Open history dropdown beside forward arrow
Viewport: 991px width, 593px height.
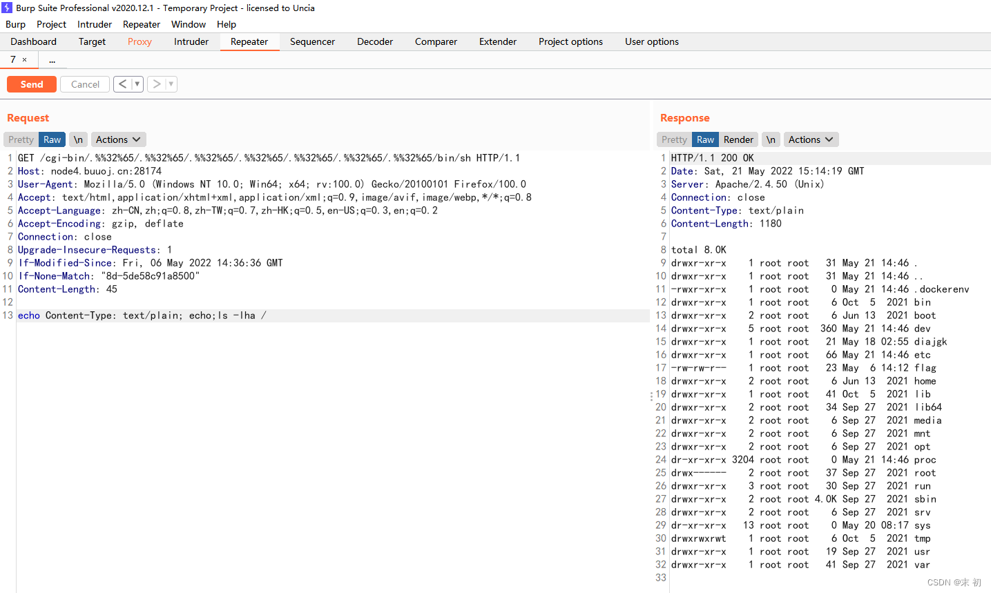point(171,84)
